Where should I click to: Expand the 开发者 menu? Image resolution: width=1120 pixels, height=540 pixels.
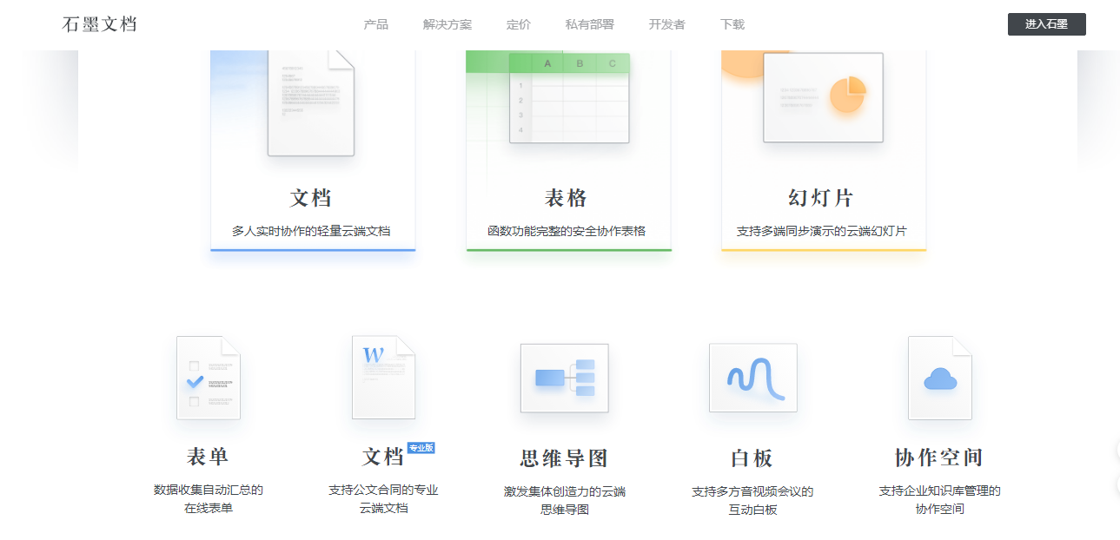[x=667, y=24]
